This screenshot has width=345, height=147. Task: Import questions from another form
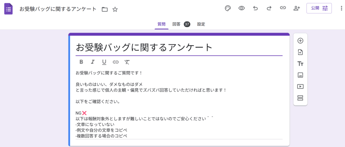[x=300, y=52]
